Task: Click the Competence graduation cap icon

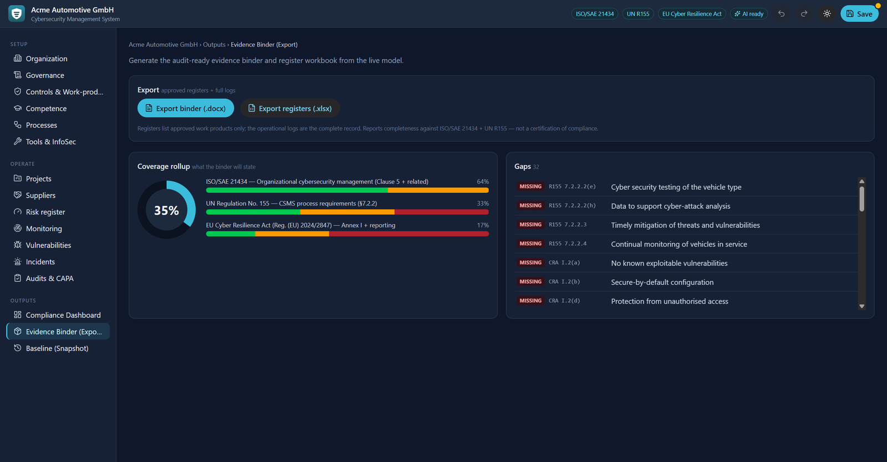Action: [18, 108]
